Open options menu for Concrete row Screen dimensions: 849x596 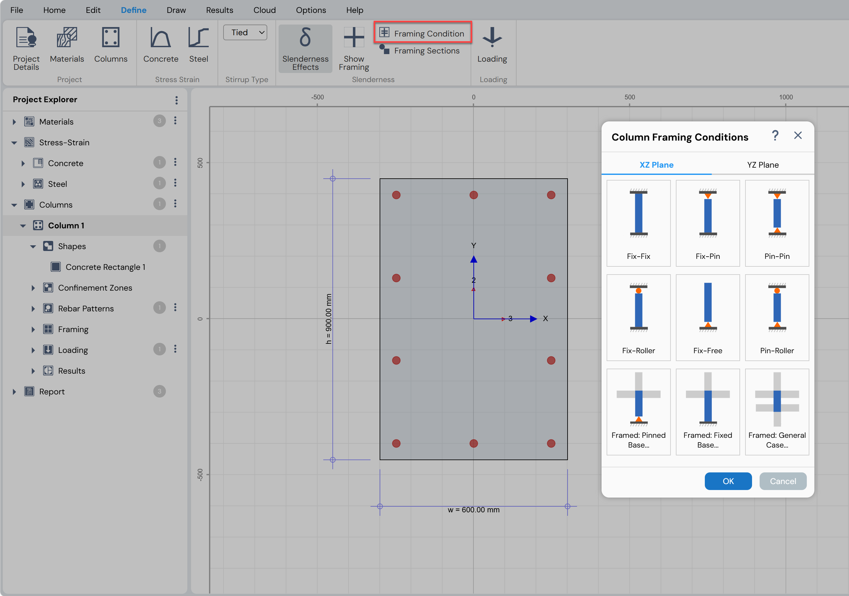tap(175, 162)
